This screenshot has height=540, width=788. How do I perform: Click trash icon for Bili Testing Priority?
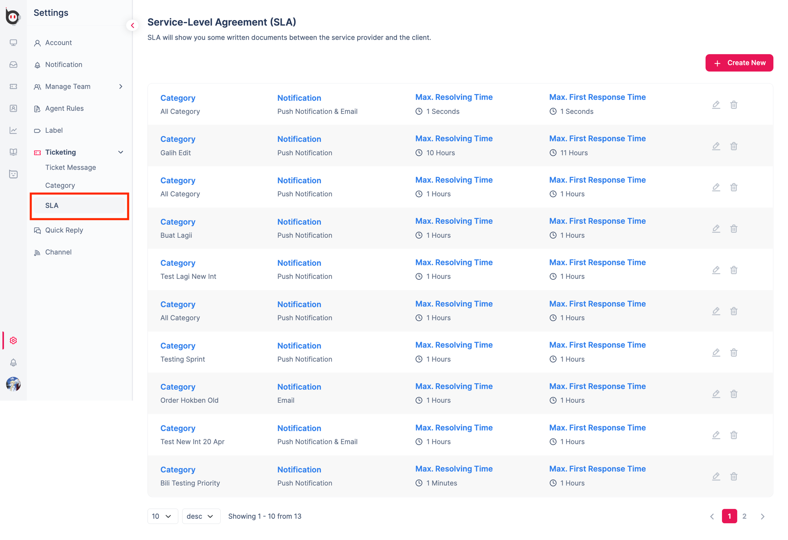tap(734, 476)
